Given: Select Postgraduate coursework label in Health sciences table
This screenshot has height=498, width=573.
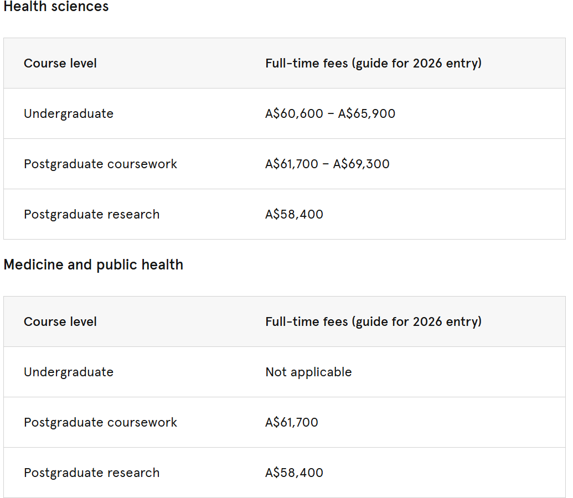Looking at the screenshot, I should (x=100, y=164).
